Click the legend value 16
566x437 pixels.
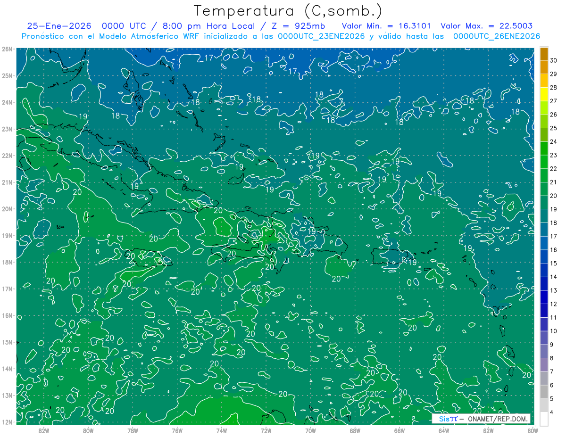[554, 250]
